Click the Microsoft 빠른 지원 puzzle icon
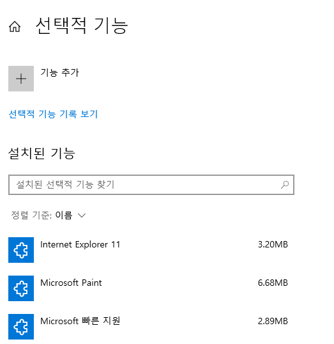The height and width of the screenshot is (344, 334). tap(21, 327)
